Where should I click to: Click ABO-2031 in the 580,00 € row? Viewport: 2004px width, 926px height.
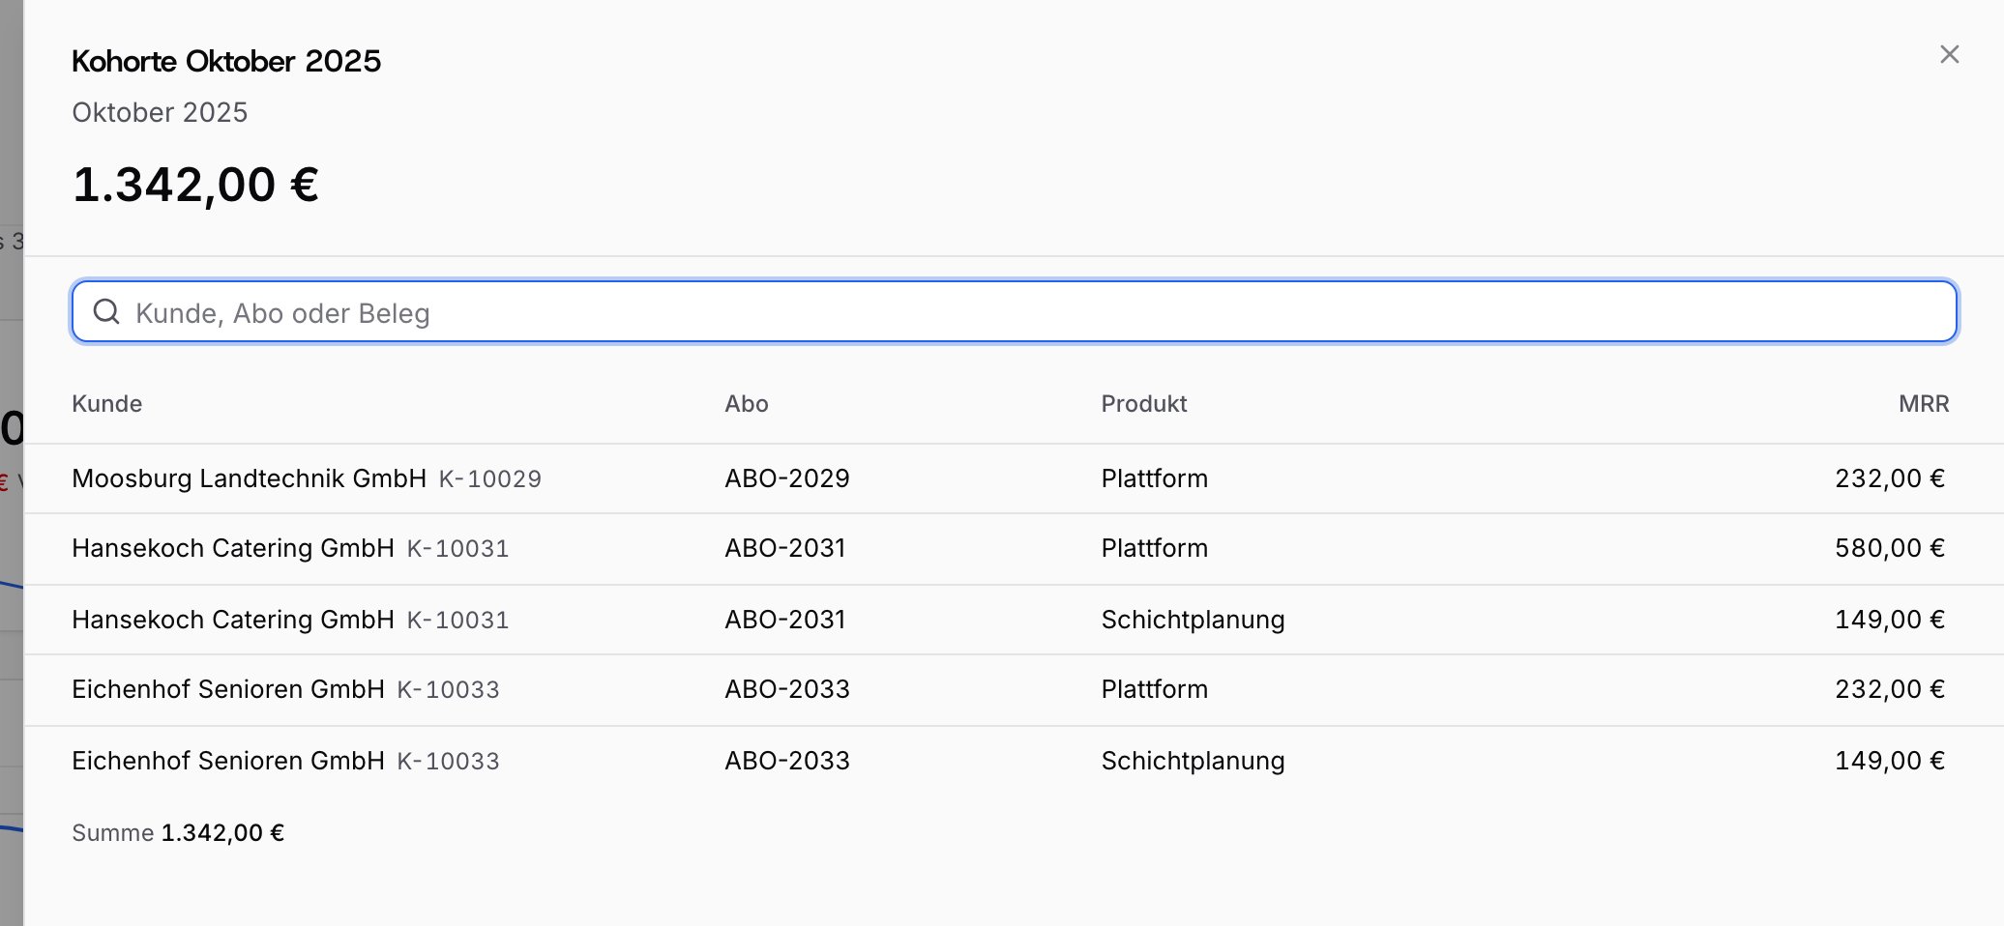click(x=785, y=548)
